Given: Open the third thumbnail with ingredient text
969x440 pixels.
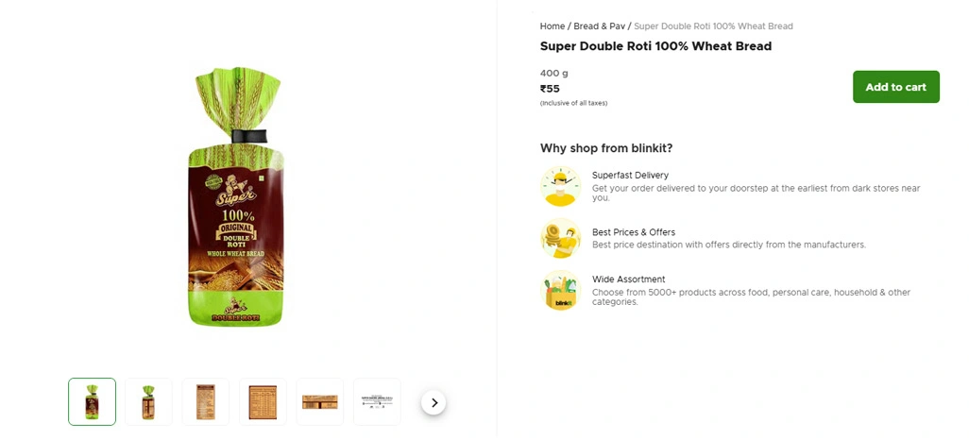Looking at the screenshot, I should (x=205, y=402).
